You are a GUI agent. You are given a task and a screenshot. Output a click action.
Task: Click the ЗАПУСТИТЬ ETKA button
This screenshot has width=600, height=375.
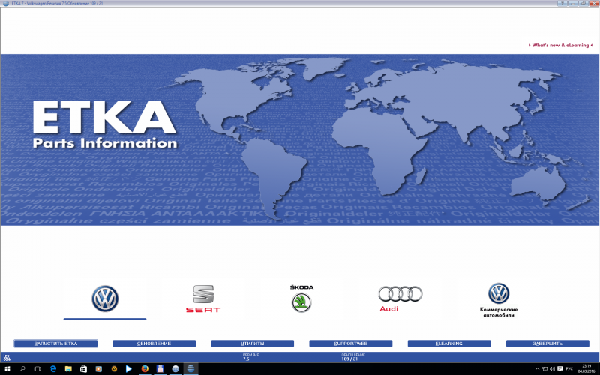(55, 343)
